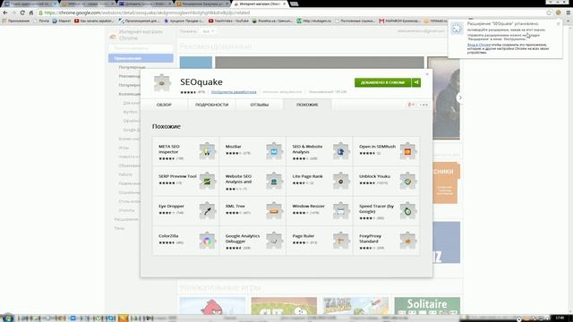Screen dimensions: 573x322
Task: Open the META SEO inspector title
Action: (x=169, y=149)
